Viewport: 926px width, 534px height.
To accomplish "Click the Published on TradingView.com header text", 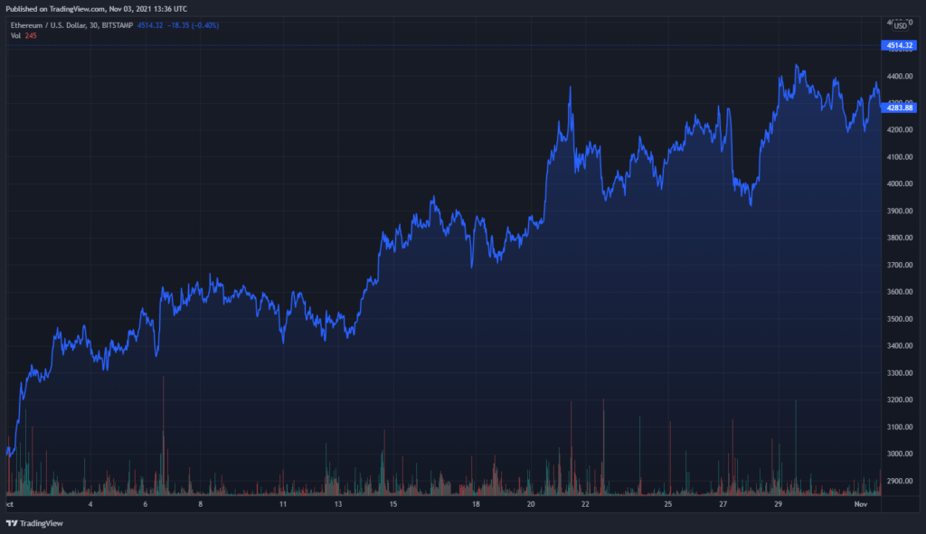I will [96, 9].
